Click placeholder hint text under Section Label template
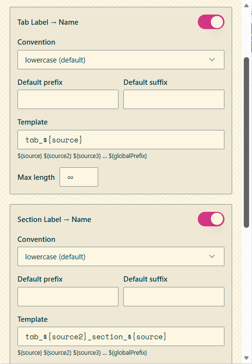The image size is (252, 364). (82, 353)
